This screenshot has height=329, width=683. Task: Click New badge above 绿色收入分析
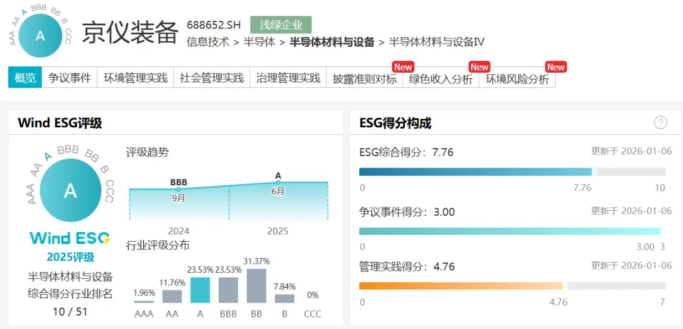[479, 67]
